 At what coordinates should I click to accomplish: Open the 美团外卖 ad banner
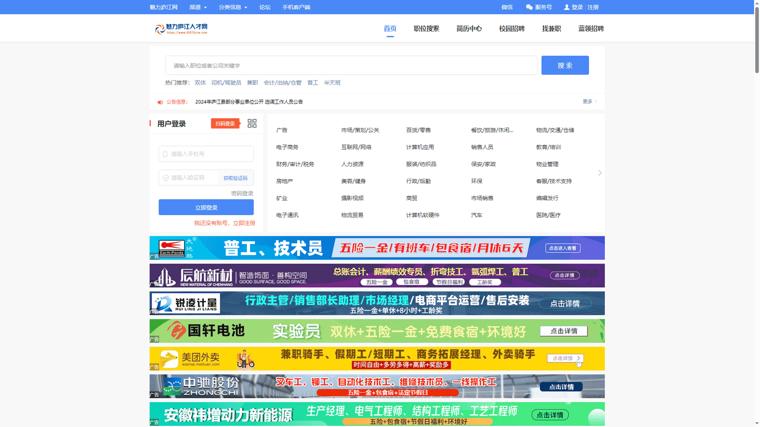pyautogui.click(x=377, y=358)
